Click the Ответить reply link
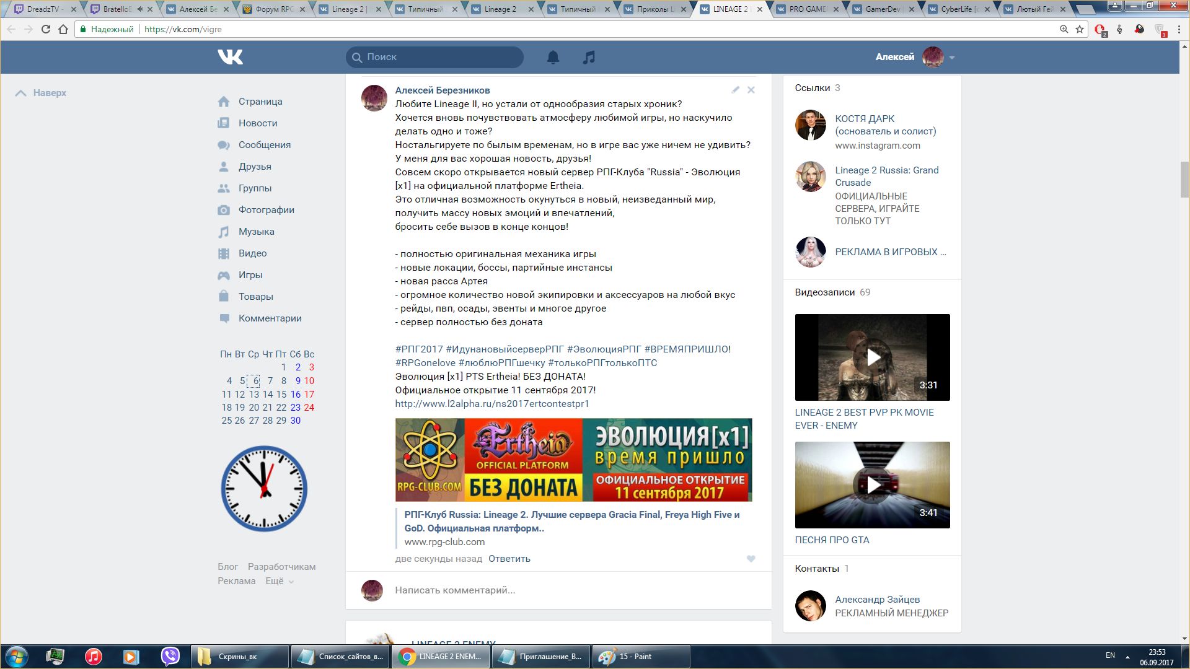Image resolution: width=1190 pixels, height=669 pixels. [x=509, y=559]
